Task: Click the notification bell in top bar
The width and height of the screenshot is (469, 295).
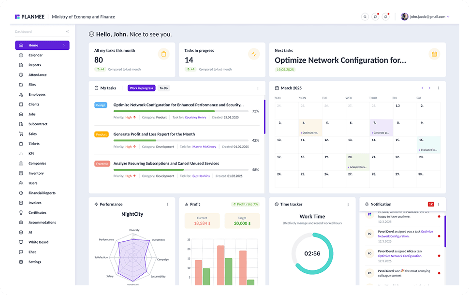Action: tap(386, 17)
